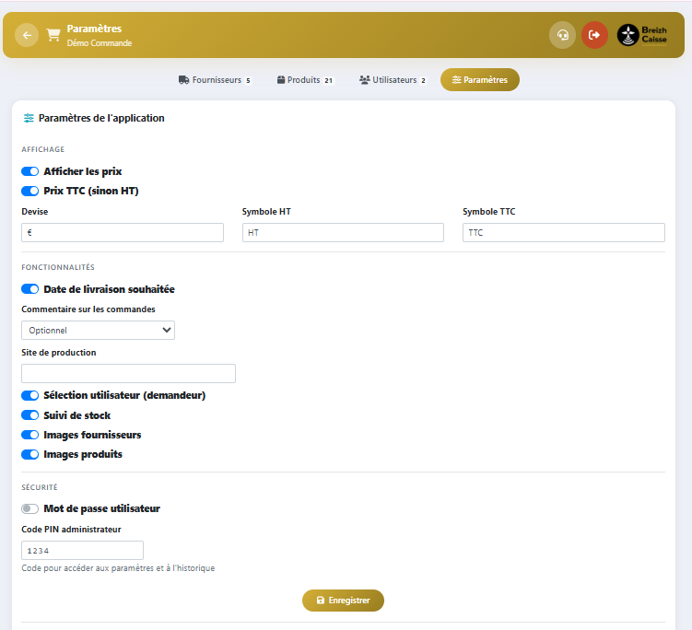Focus the Code PIN administrateur field
This screenshot has width=692, height=630.
pyautogui.click(x=82, y=550)
